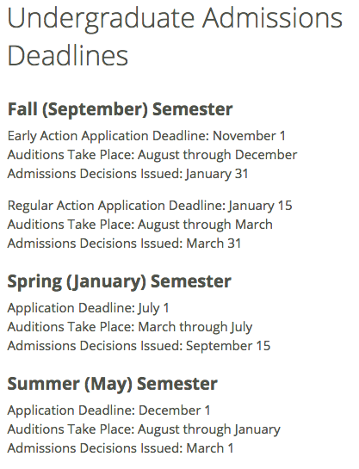Image resolution: width=359 pixels, height=469 pixels.
Task: Click the Undergraduate Admissions Deadlines page title
Action: click(175, 36)
